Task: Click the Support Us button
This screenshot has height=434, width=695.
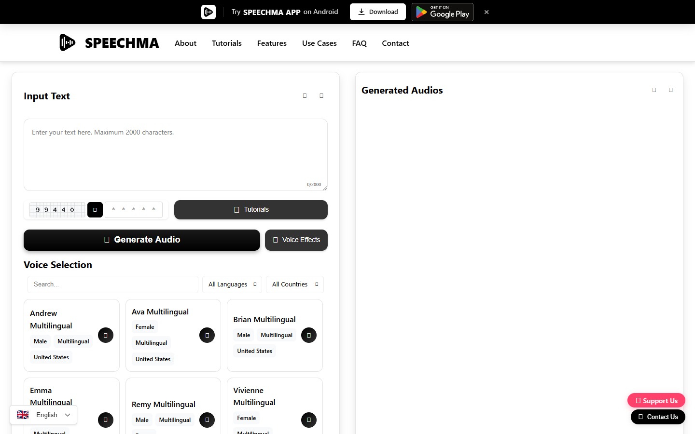Action: (x=656, y=400)
